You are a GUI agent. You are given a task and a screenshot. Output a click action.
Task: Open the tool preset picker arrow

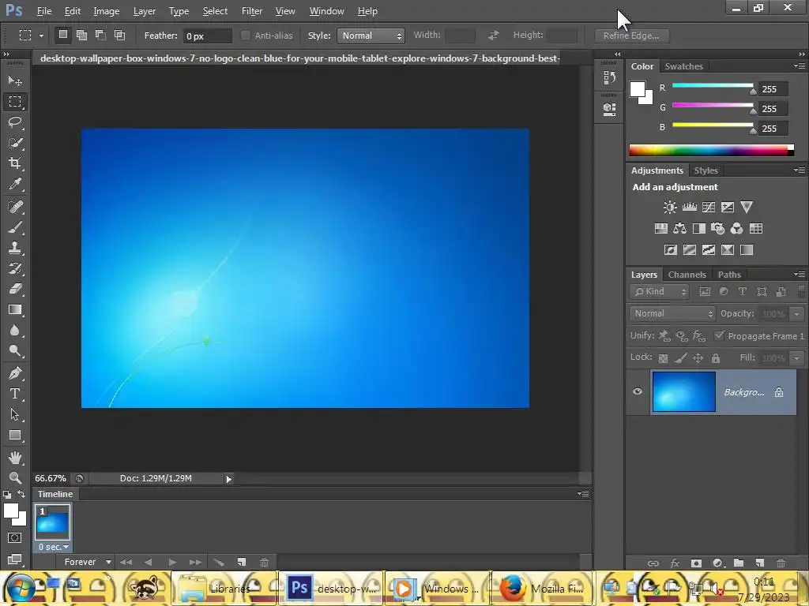pos(41,36)
